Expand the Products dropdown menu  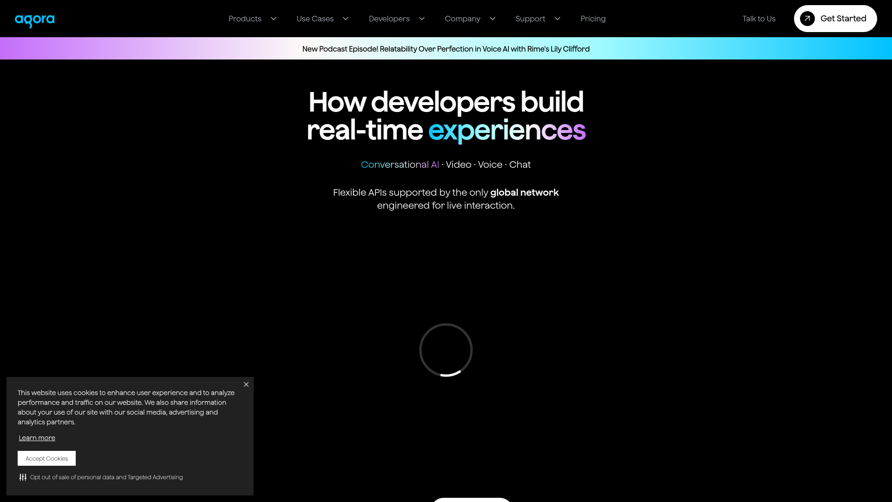(252, 19)
